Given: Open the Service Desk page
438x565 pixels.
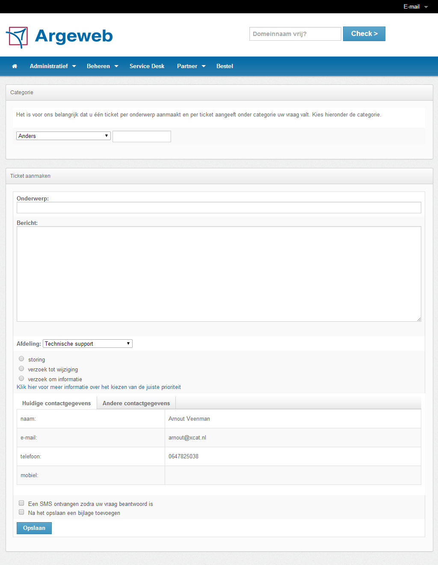Looking at the screenshot, I should (x=147, y=66).
